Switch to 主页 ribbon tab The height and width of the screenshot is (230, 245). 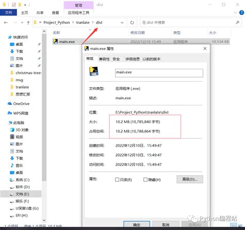coord(24,13)
